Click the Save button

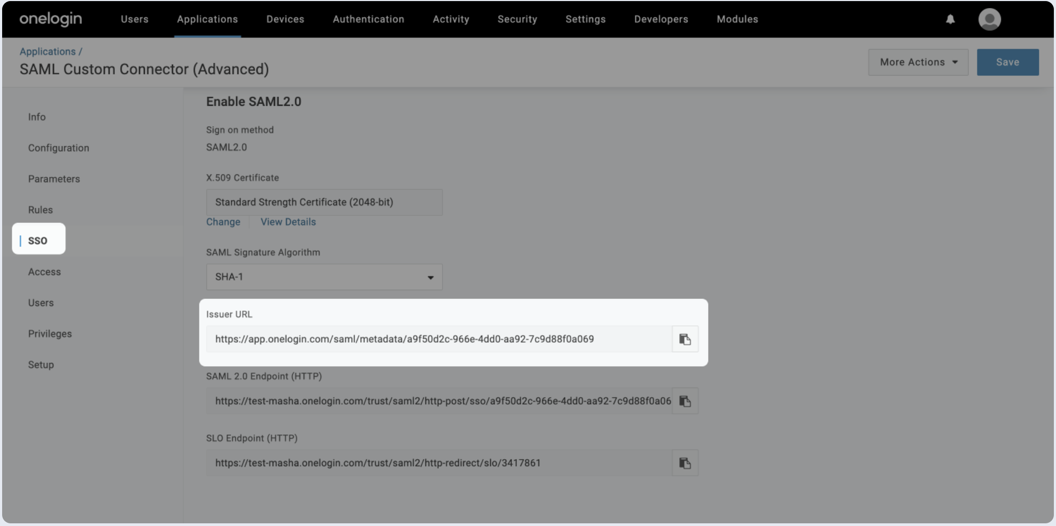pyautogui.click(x=1007, y=62)
